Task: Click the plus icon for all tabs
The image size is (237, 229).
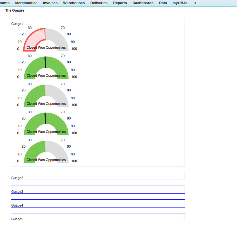Action: coord(195,3)
